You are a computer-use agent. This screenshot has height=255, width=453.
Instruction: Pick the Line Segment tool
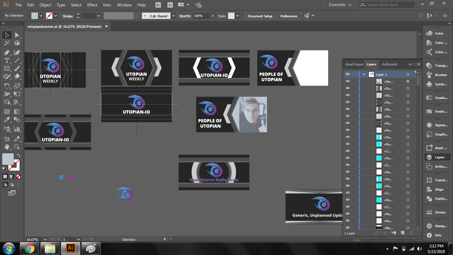pos(17,60)
